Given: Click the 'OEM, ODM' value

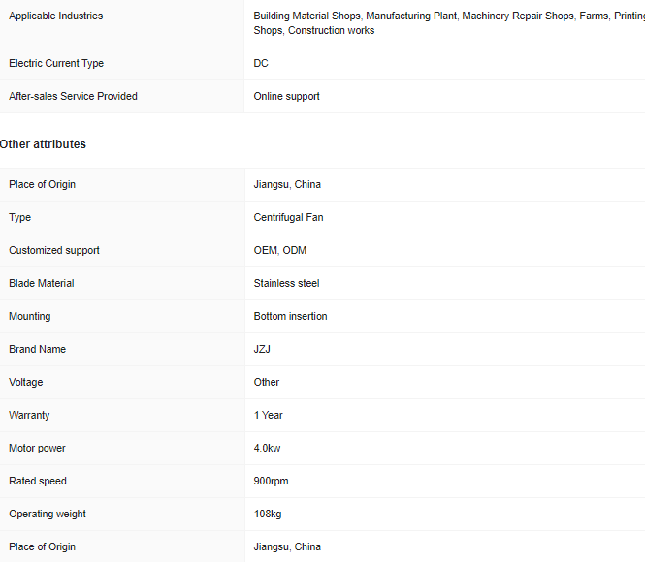Looking at the screenshot, I should [280, 250].
